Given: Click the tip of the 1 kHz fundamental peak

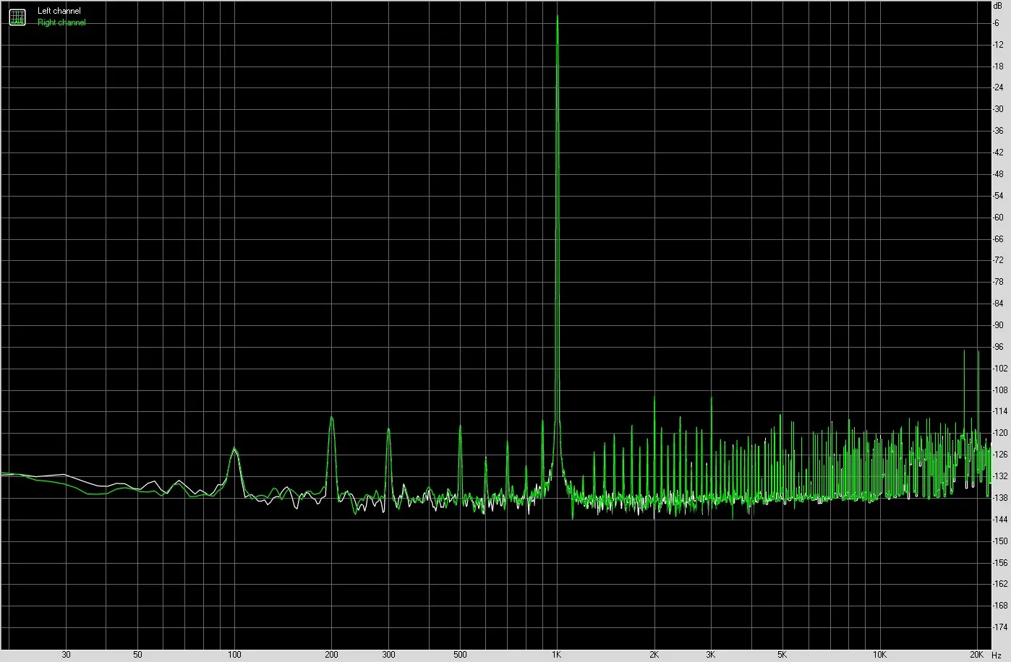Looking at the screenshot, I should [557, 15].
